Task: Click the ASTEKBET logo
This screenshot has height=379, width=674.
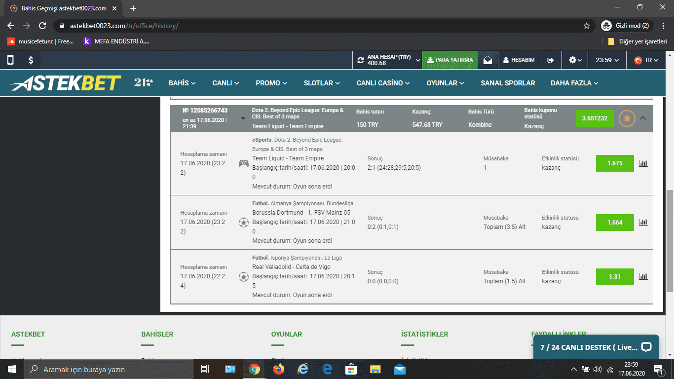Action: point(66,83)
